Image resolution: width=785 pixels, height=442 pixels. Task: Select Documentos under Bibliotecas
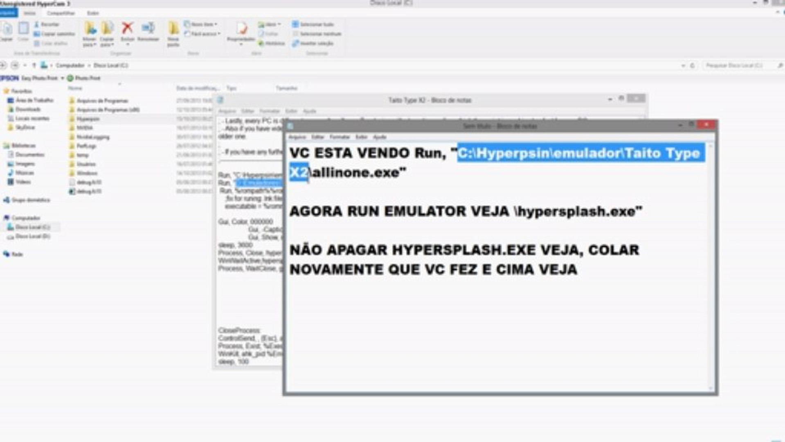coord(26,155)
